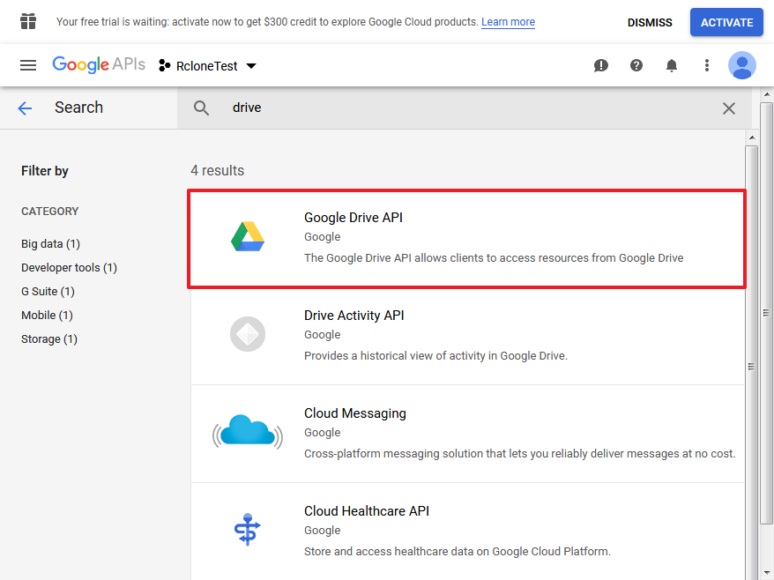This screenshot has height=580, width=774.
Task: Filter by Storage category
Action: (49, 339)
